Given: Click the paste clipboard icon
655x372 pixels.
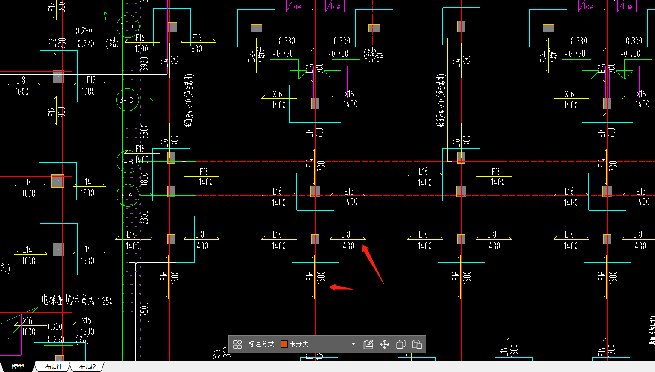Looking at the screenshot, I should (417, 344).
